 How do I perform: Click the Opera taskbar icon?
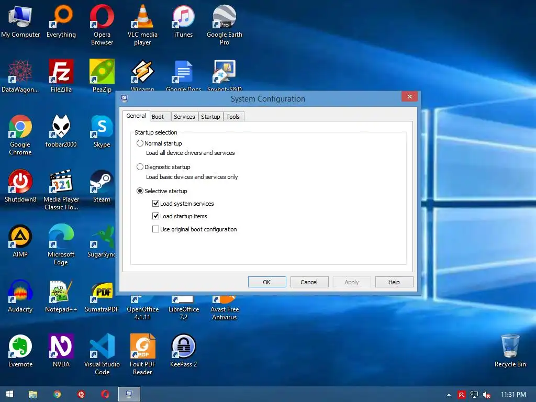tap(105, 394)
